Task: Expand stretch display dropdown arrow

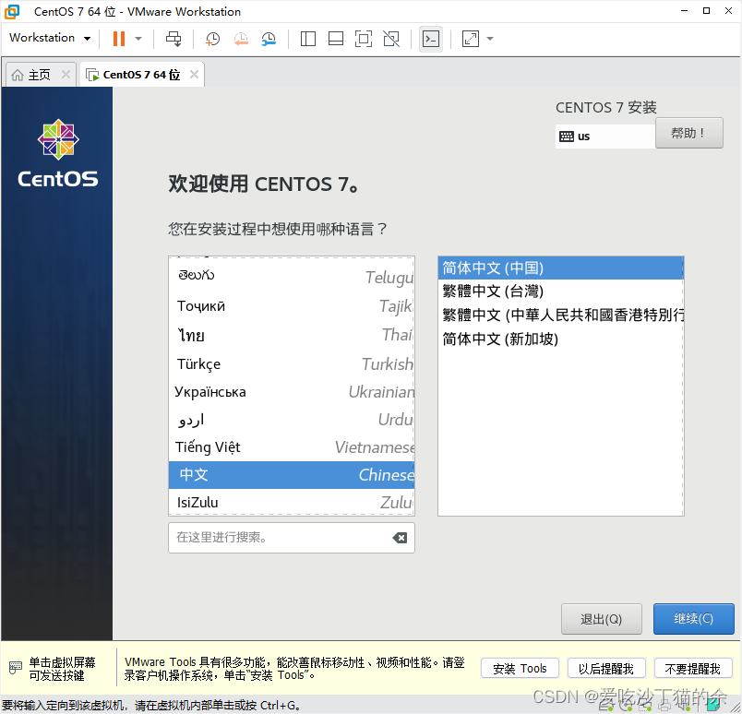Action: pos(490,39)
